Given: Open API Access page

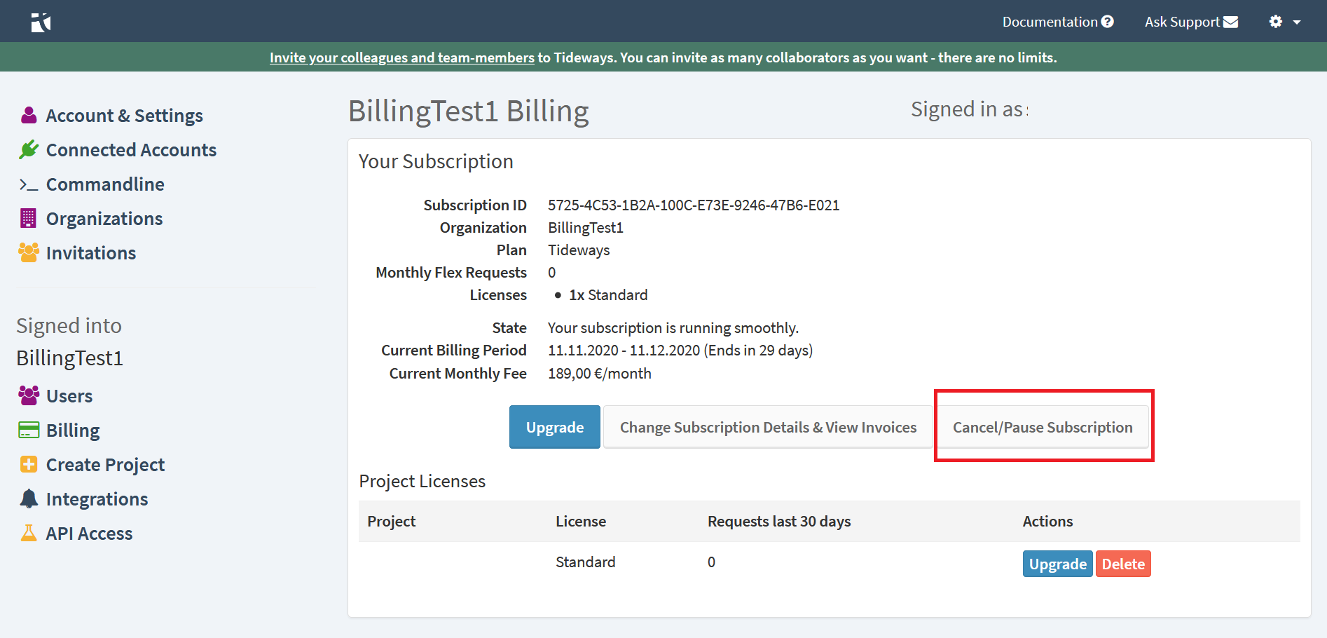Looking at the screenshot, I should pos(89,534).
